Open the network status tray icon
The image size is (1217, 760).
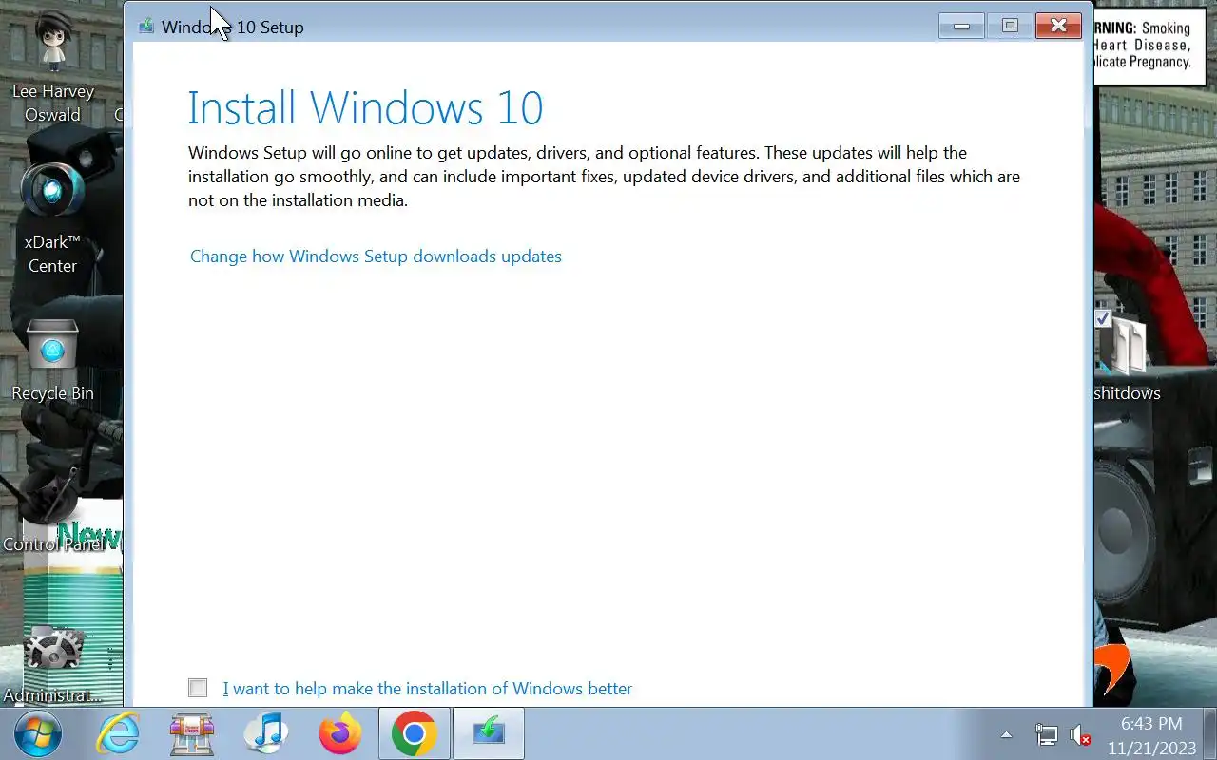pyautogui.click(x=1046, y=734)
